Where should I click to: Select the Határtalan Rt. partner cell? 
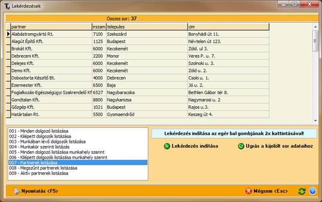[51, 114]
